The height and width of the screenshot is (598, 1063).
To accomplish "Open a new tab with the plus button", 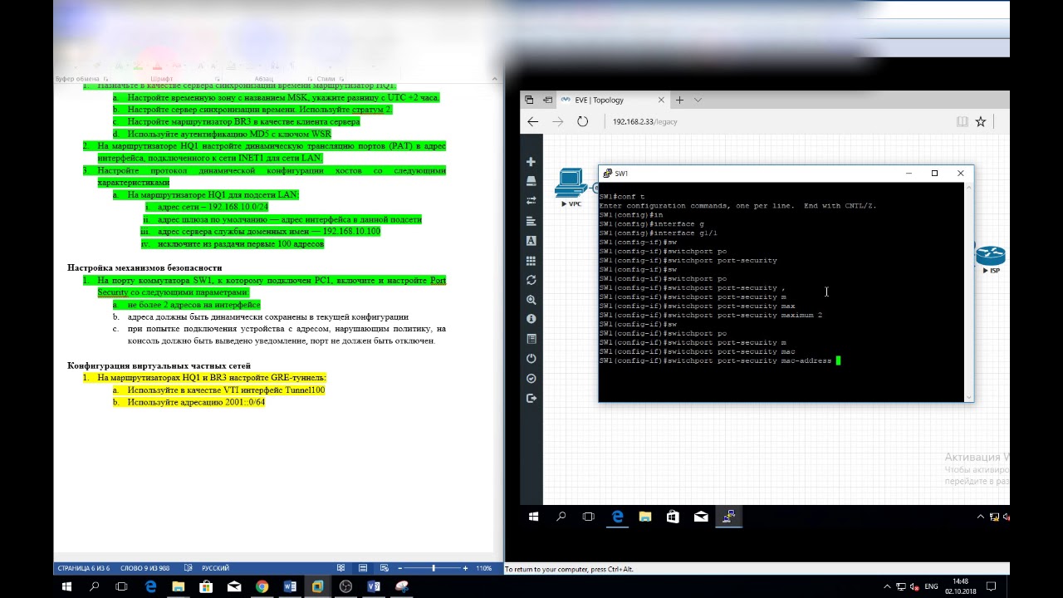I will (679, 100).
